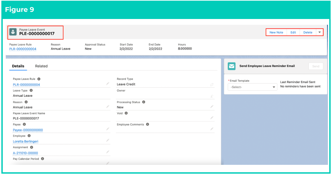
Task: Open more actions dropdown beside Delete
Action: point(319,32)
